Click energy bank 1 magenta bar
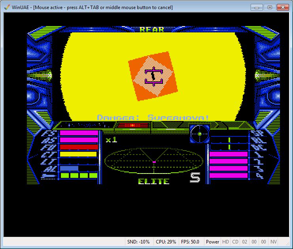293x249 pixels. click(229, 154)
